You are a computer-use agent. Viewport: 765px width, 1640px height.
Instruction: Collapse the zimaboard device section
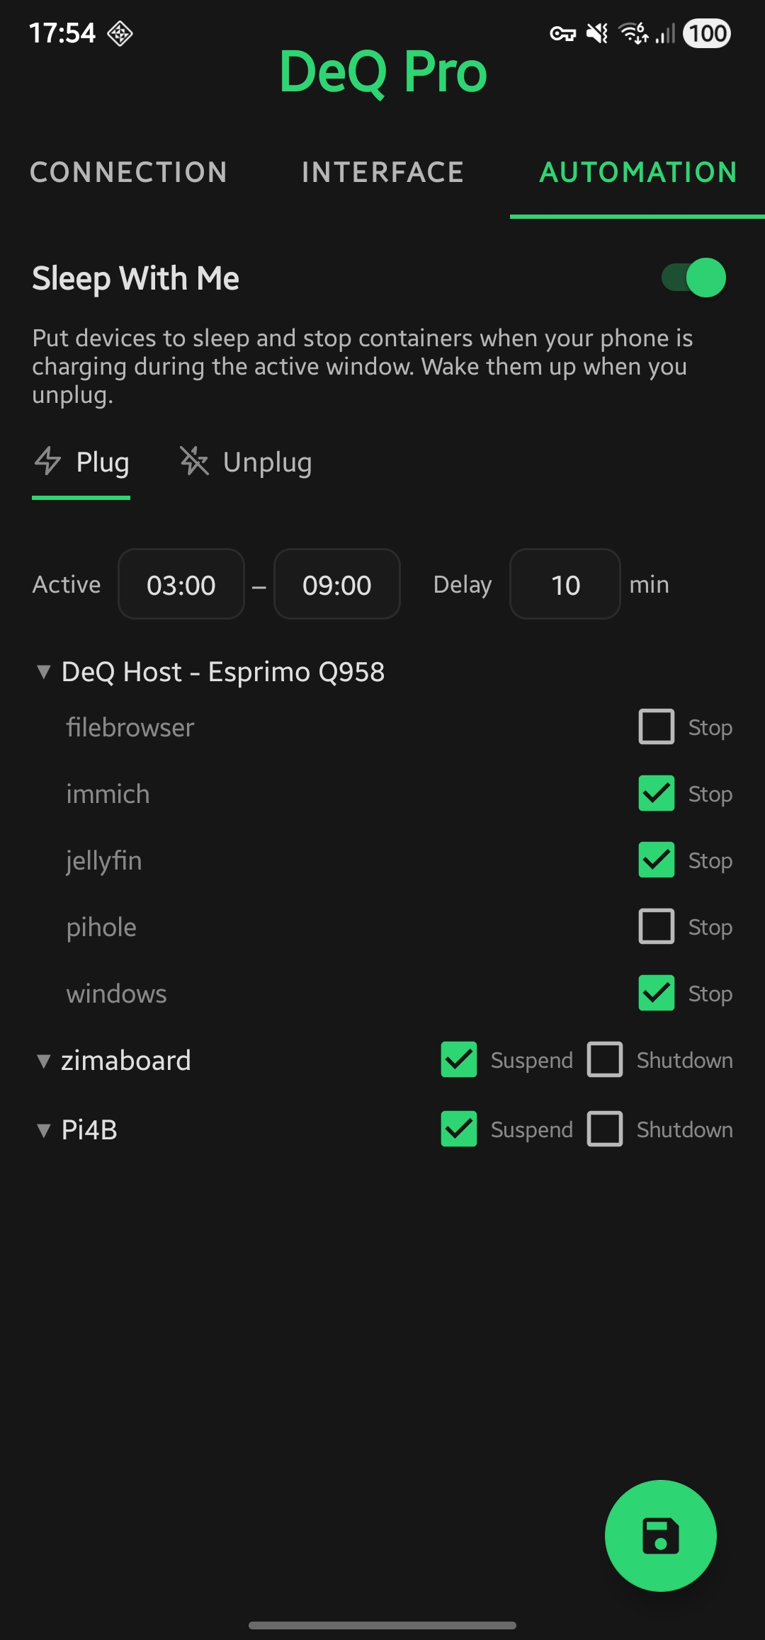click(44, 1061)
